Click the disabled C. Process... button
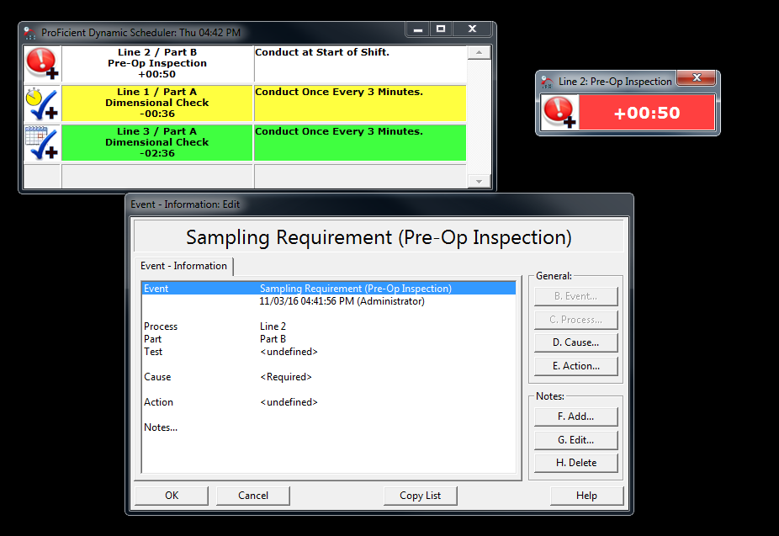The height and width of the screenshot is (536, 779). click(575, 320)
